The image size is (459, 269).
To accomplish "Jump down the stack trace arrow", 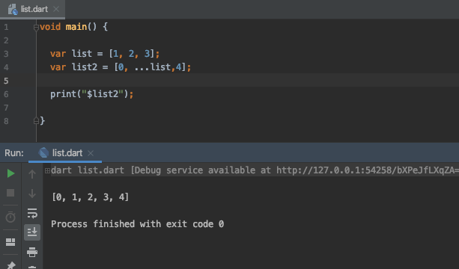I will pos(32,194).
